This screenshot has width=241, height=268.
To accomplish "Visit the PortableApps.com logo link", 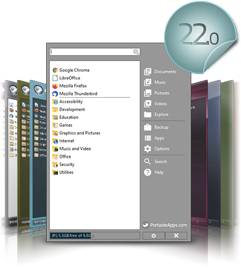I will [165, 225].
